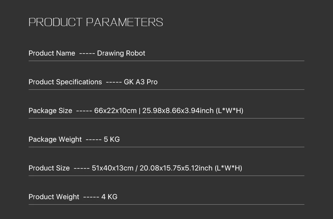The width and height of the screenshot is (333, 219).
Task: Click the 25.98x8.66x3.94inch package dimension
Action: click(x=178, y=111)
